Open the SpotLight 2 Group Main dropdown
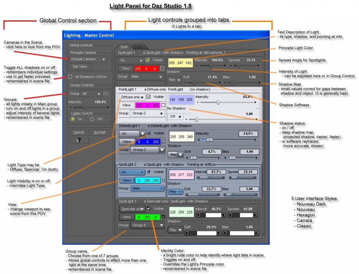359x274 pixels. point(148,189)
